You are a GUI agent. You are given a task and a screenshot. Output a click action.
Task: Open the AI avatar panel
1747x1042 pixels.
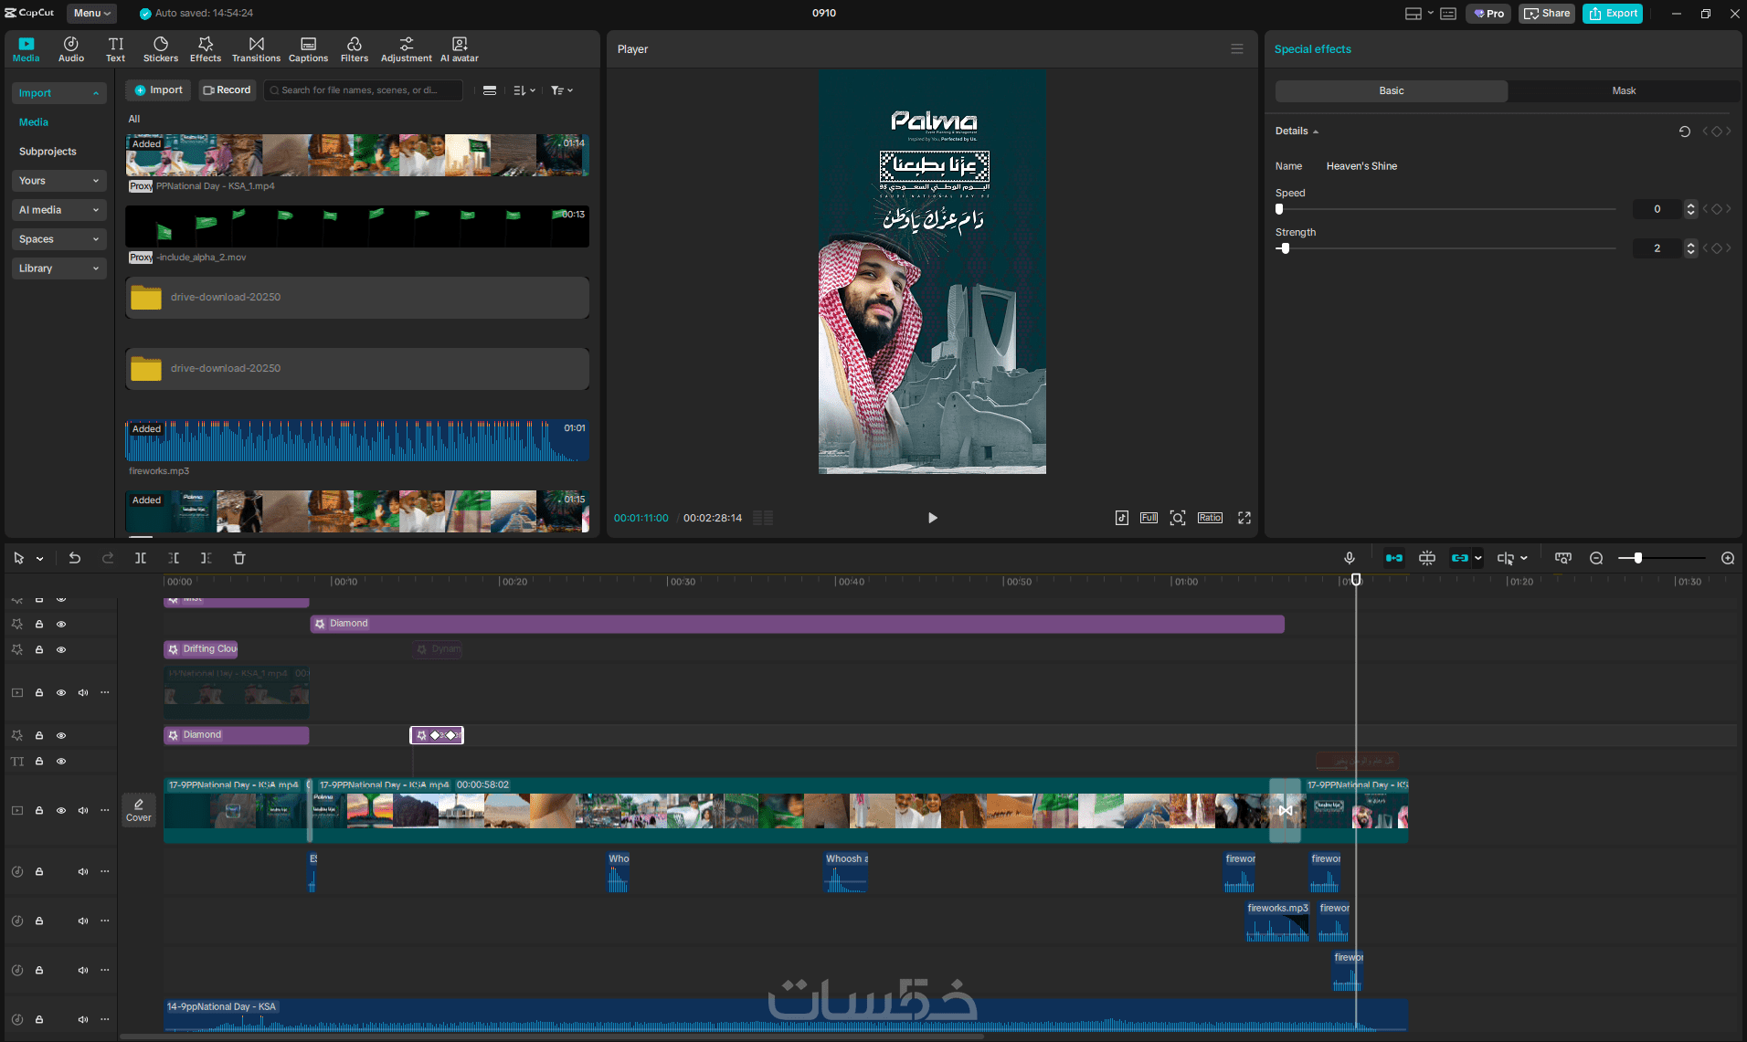460,49
